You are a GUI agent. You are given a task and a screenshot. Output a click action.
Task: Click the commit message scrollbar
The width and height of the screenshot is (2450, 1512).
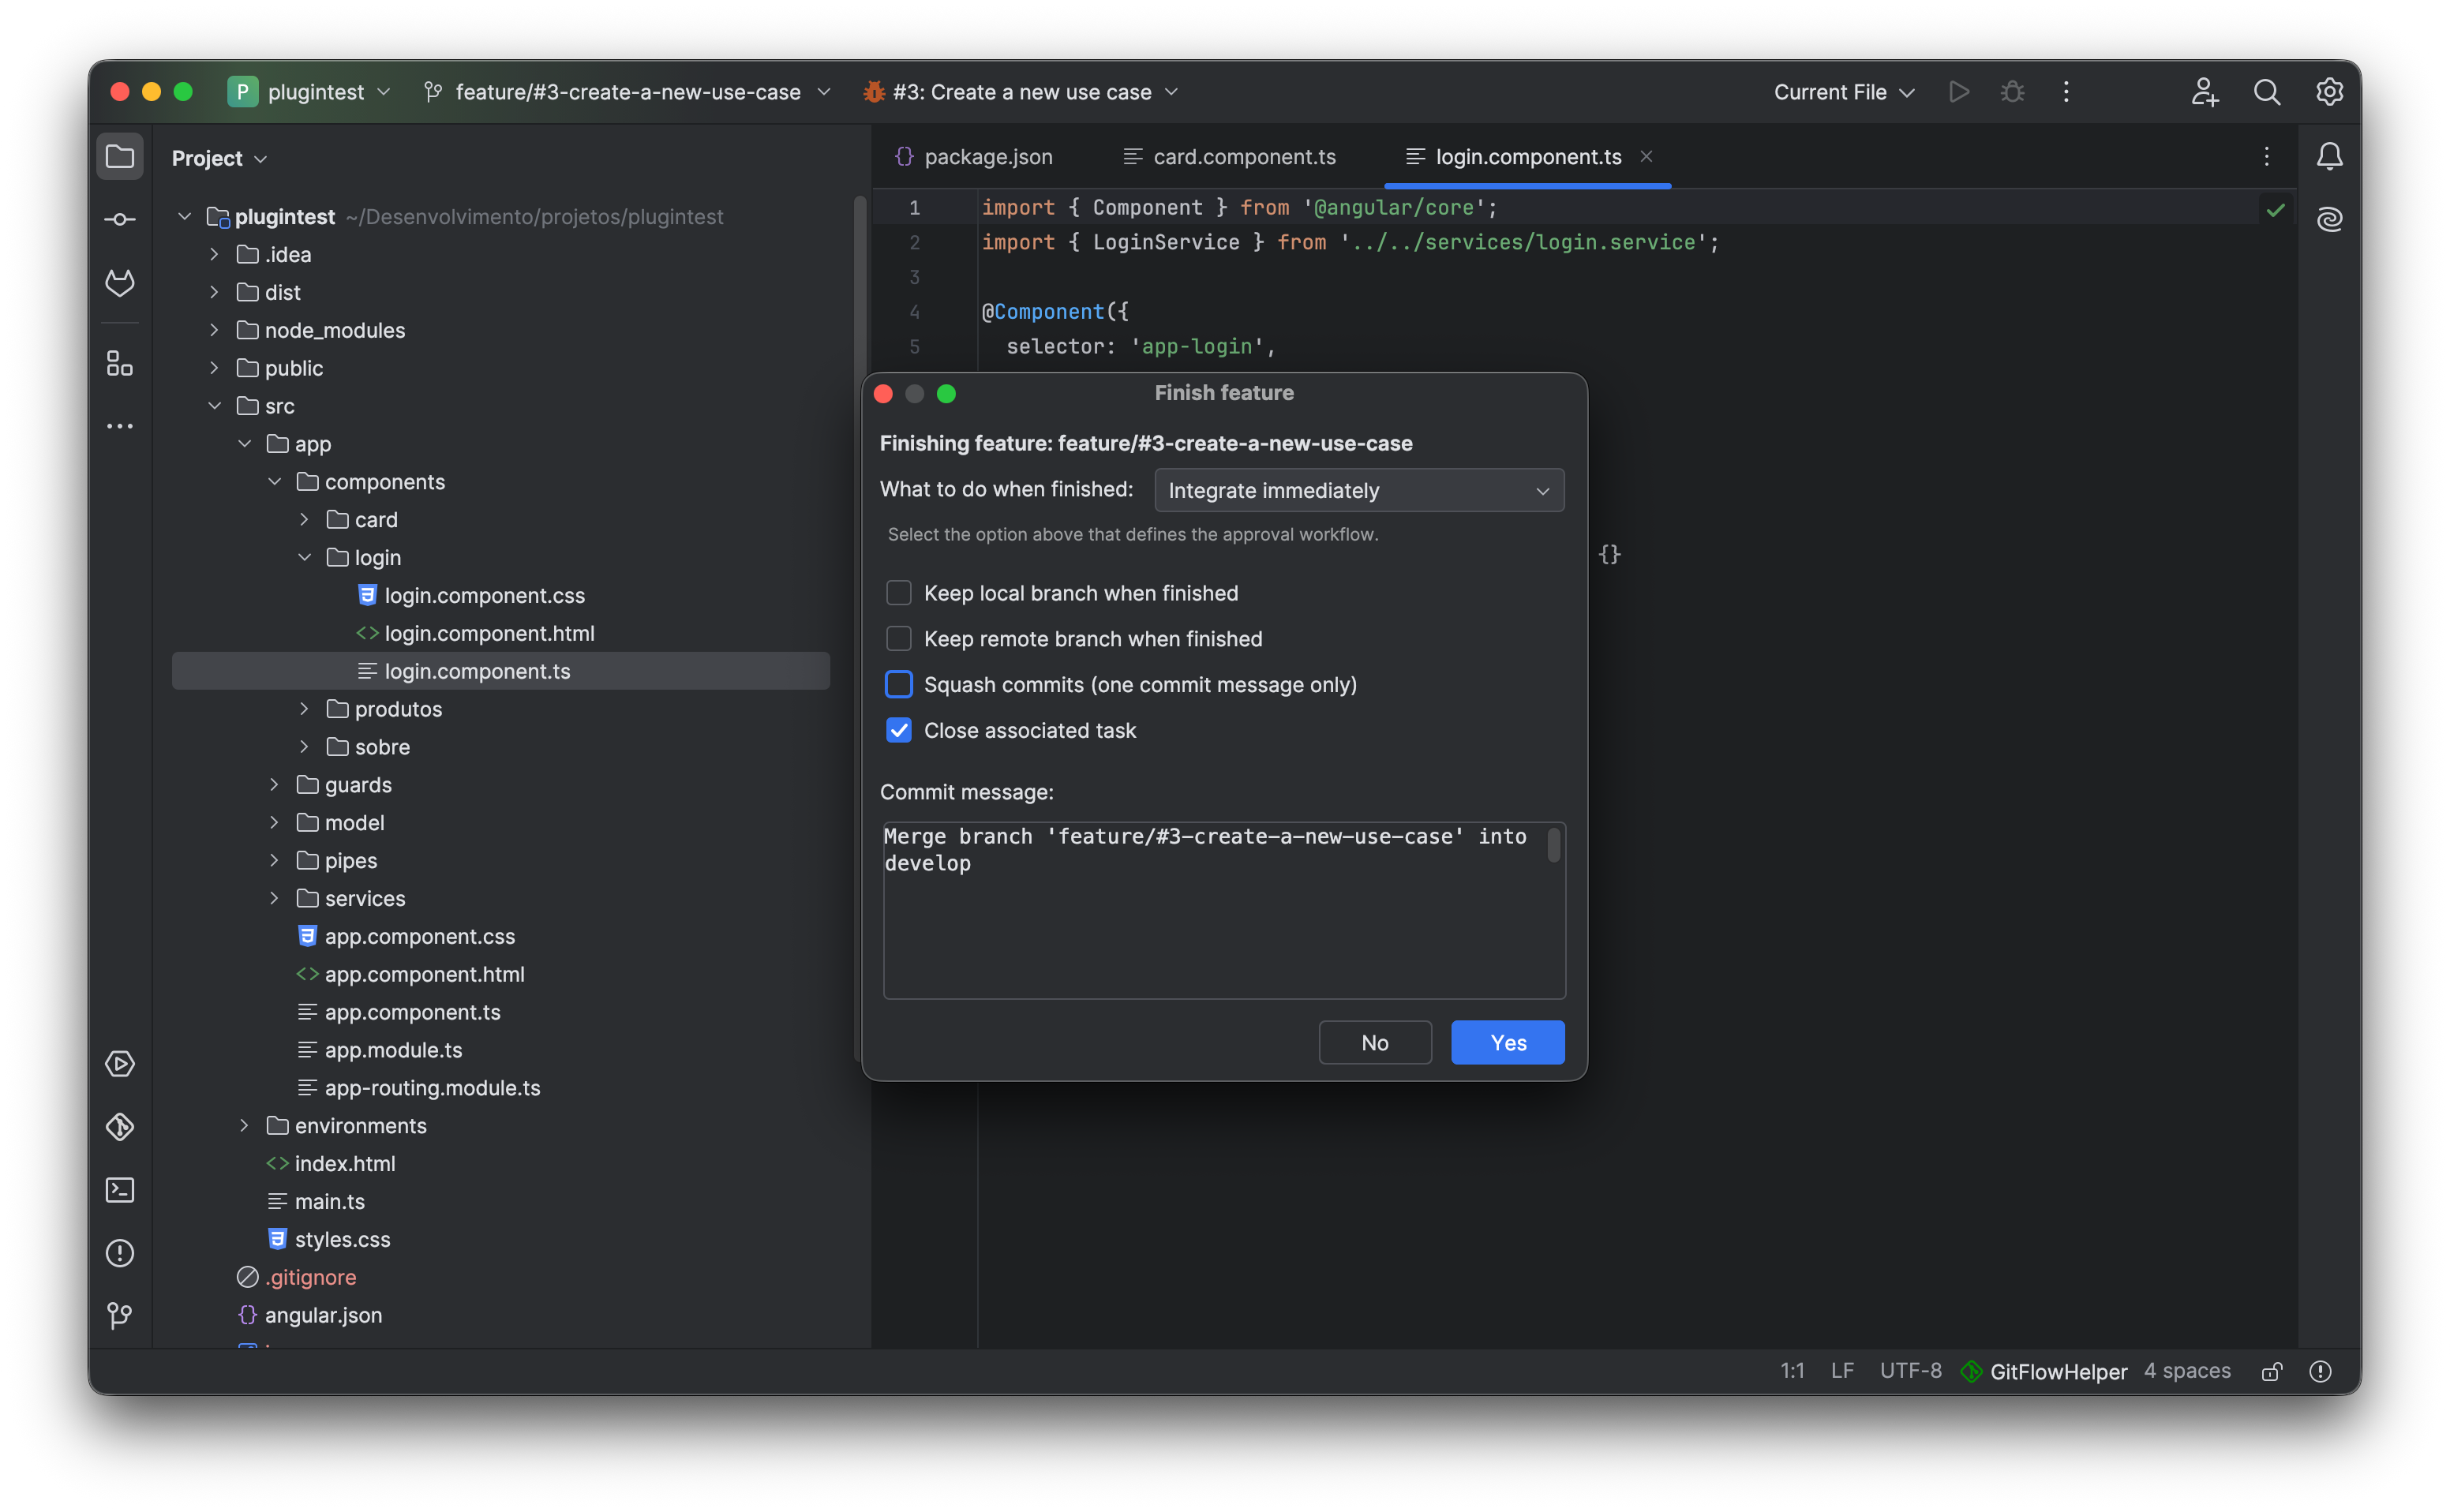pyautogui.click(x=1554, y=845)
